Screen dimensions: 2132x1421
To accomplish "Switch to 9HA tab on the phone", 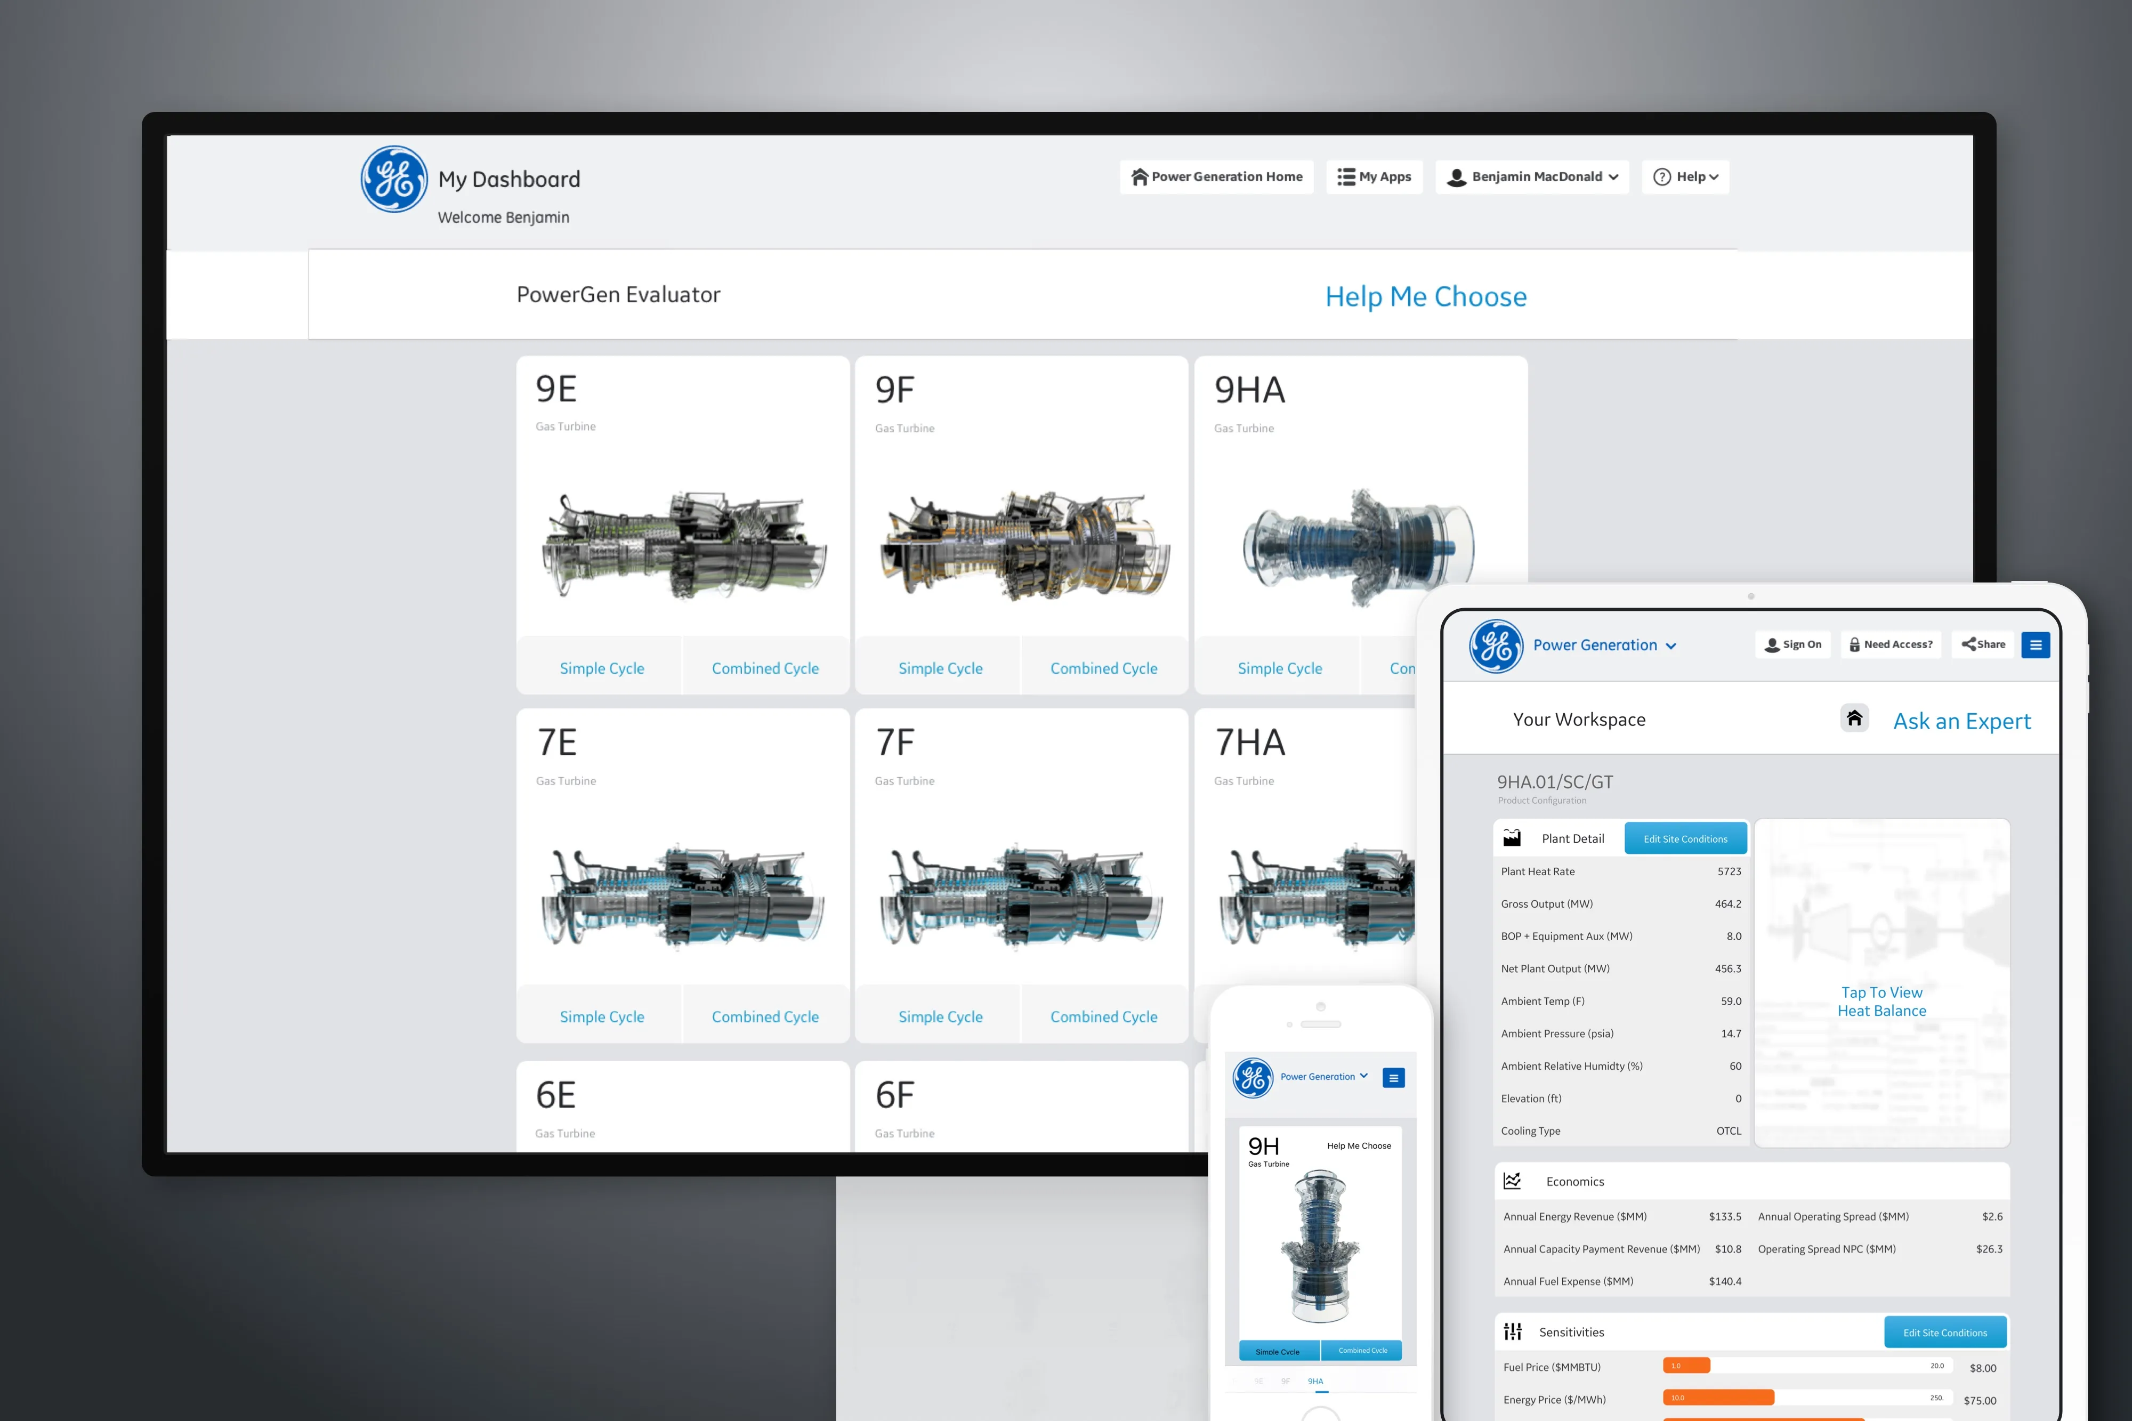I will click(x=1315, y=1381).
